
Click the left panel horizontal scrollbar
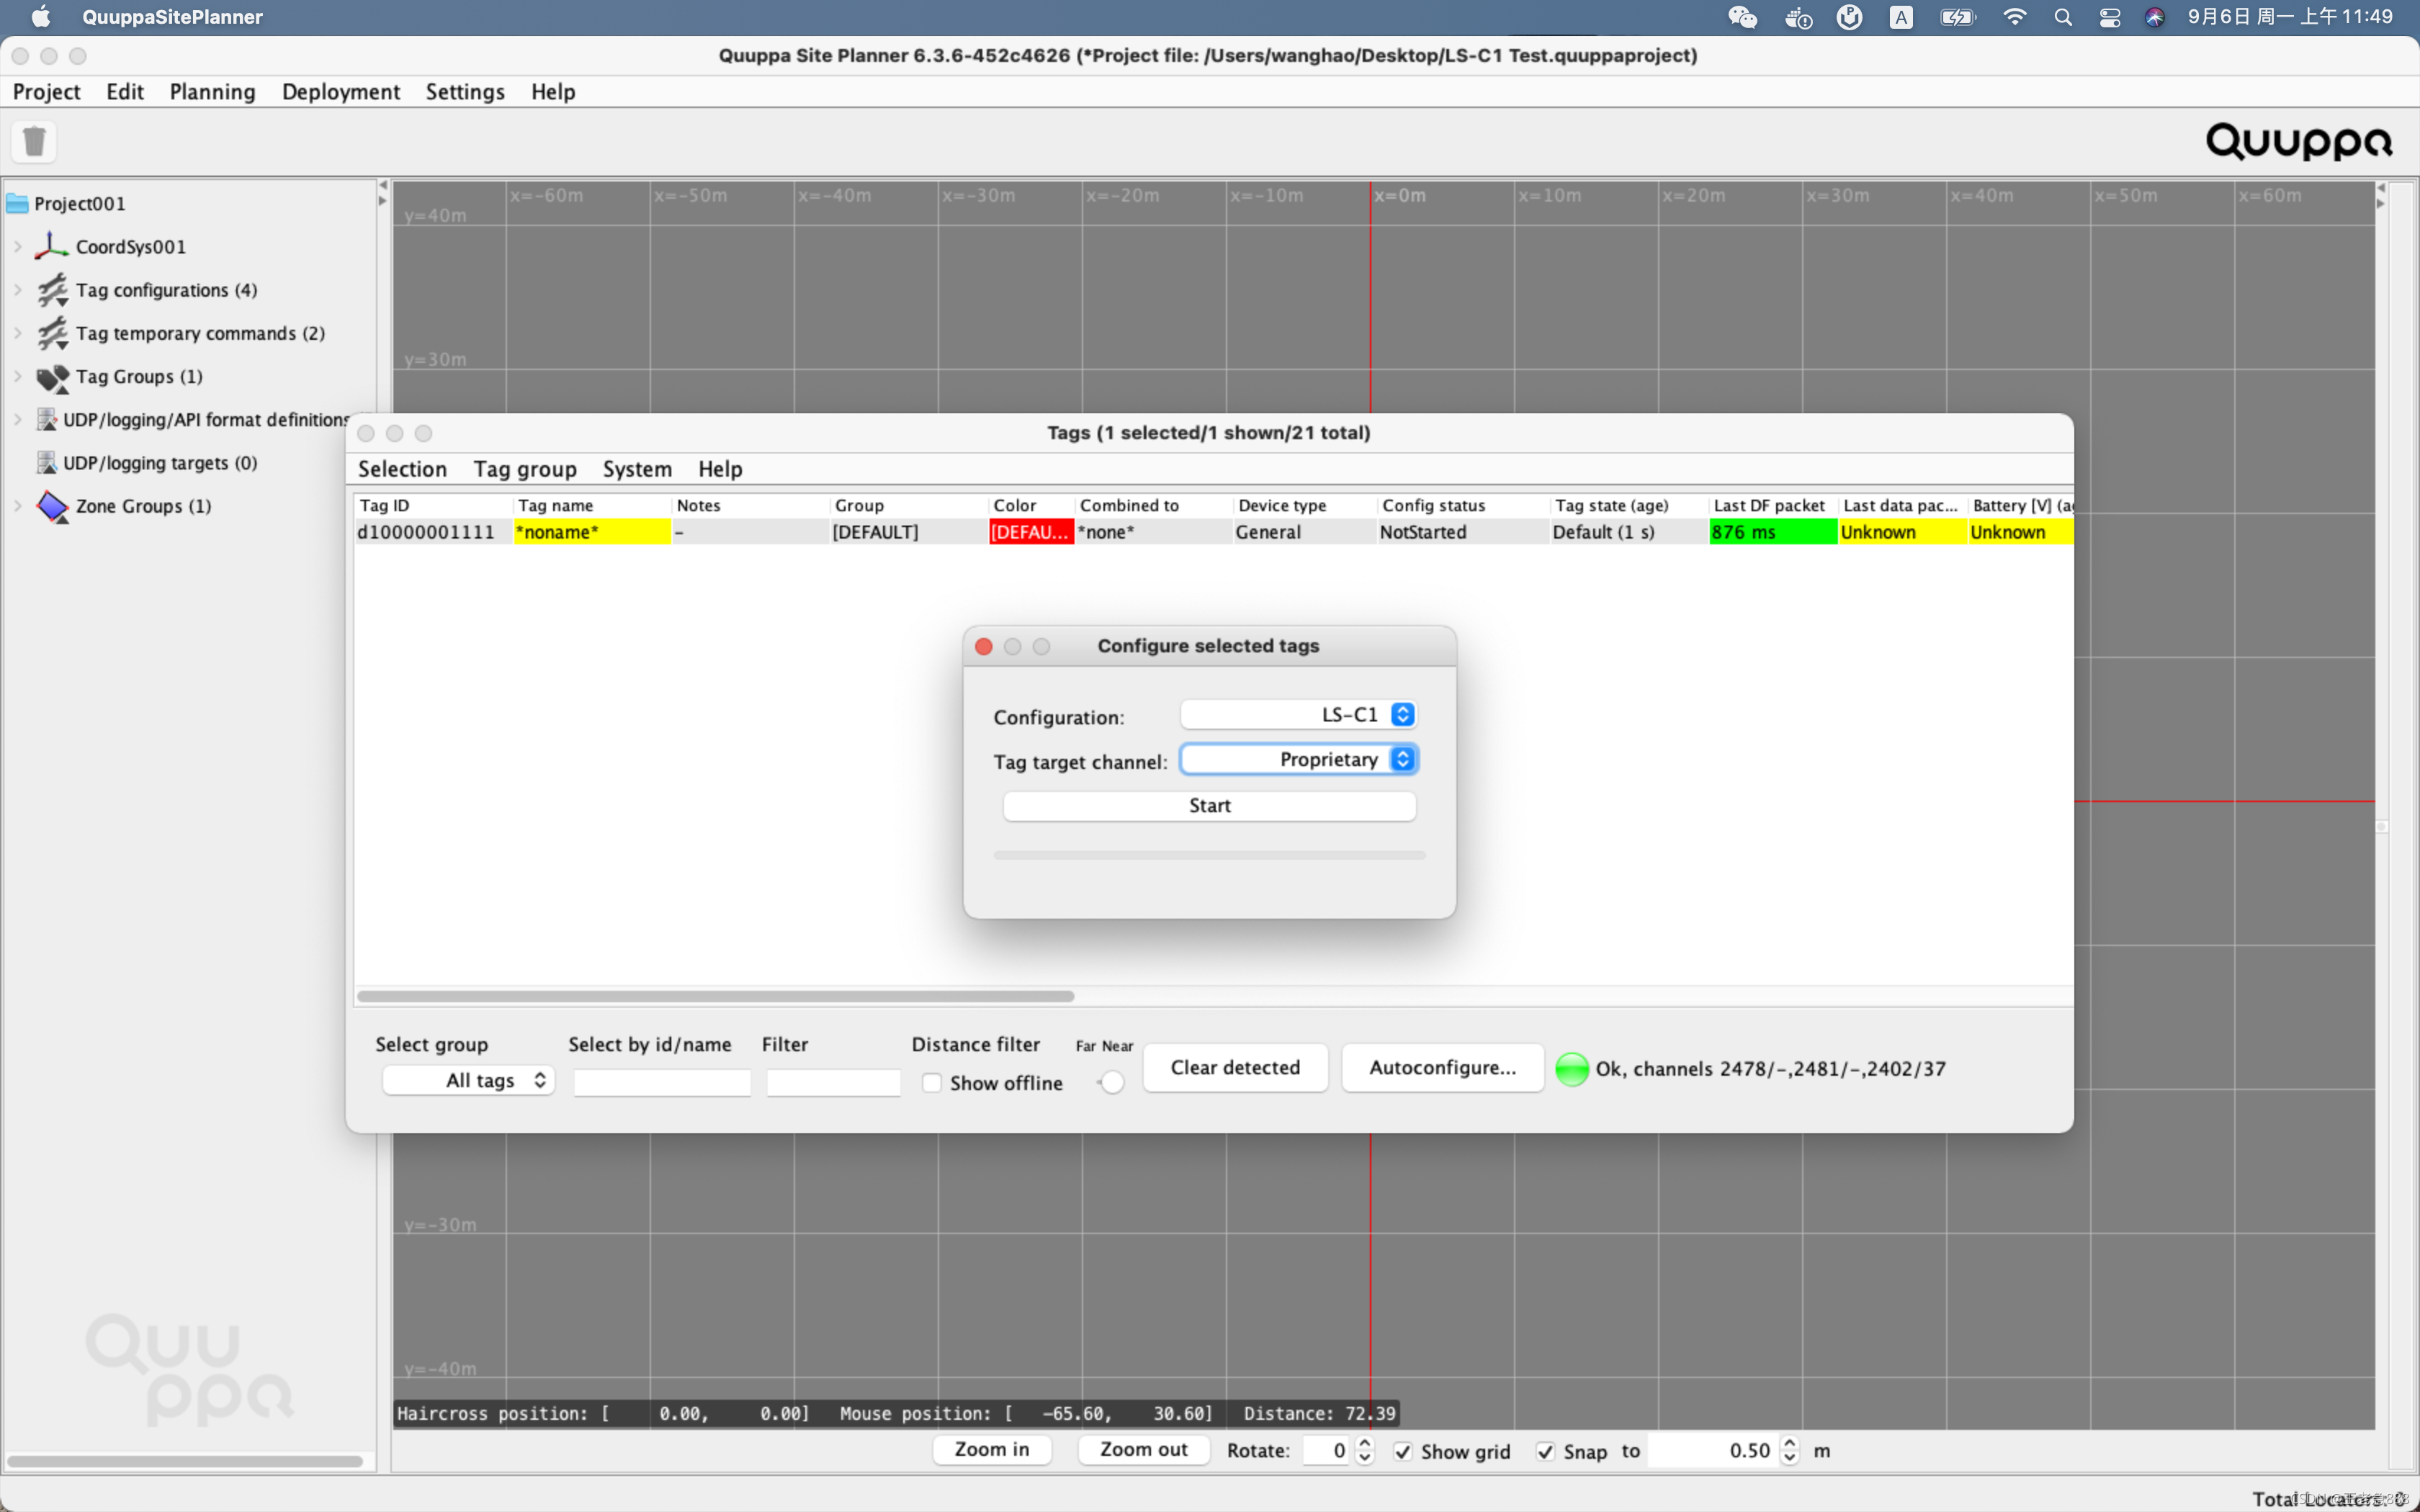click(185, 1461)
